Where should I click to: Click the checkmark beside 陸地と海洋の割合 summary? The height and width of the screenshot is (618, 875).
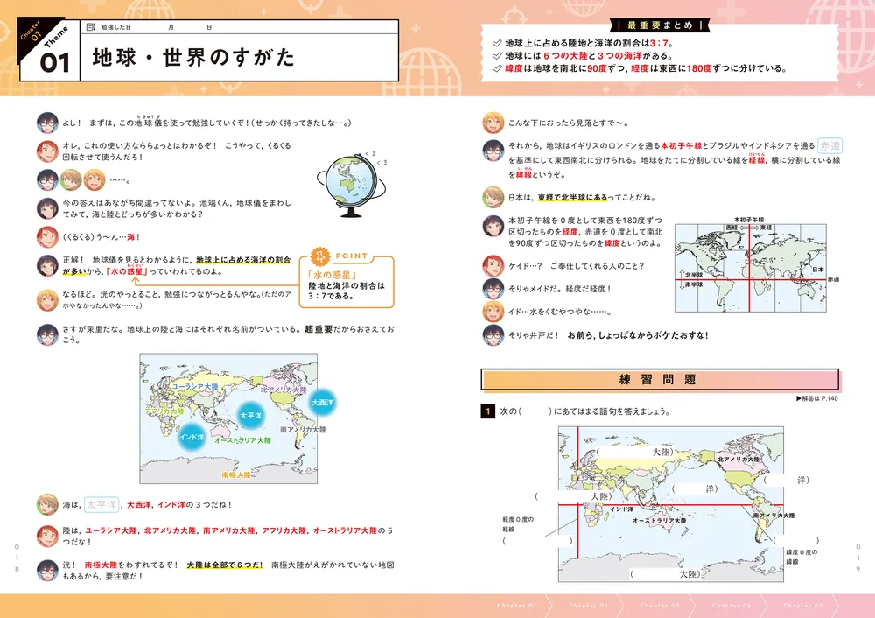tap(497, 40)
